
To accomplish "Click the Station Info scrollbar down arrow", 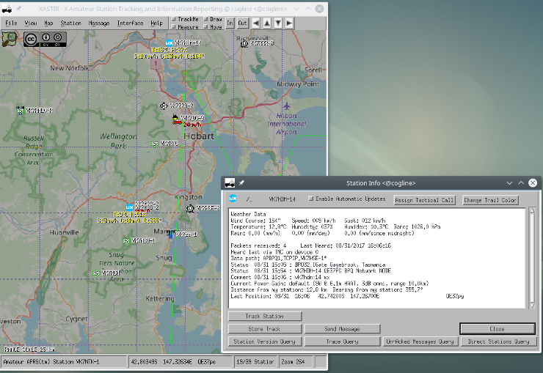I will [x=532, y=306].
